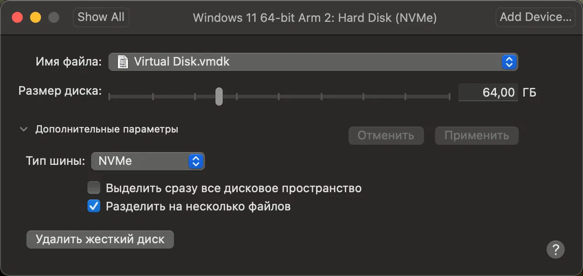Click the disabled gray zoom button
The height and width of the screenshot is (276, 583).
click(x=54, y=18)
